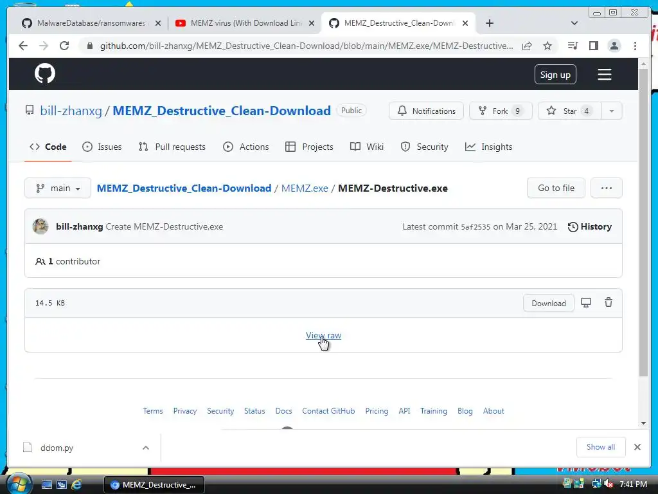Viewport: 658px width, 494px height.
Task: Open commit 5af2535 link
Action: click(476, 227)
